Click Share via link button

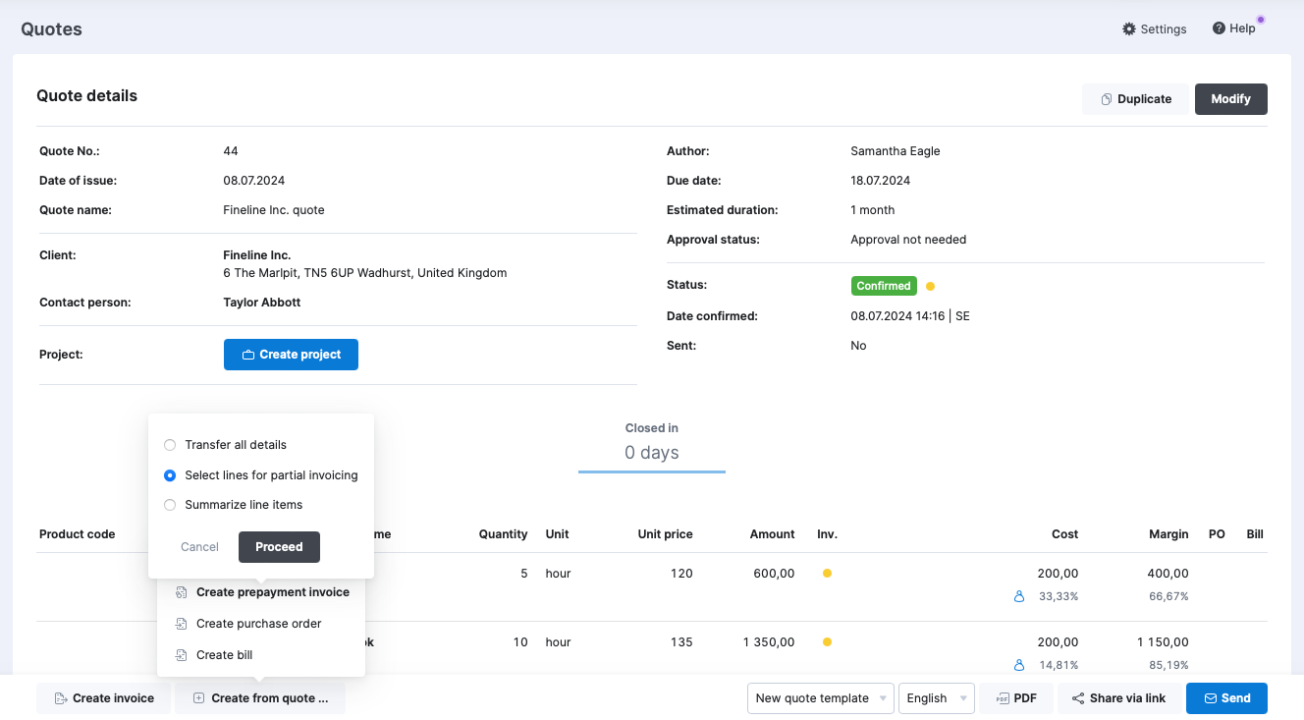pyautogui.click(x=1118, y=698)
